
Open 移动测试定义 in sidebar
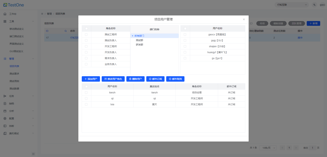(x=17, y=29)
